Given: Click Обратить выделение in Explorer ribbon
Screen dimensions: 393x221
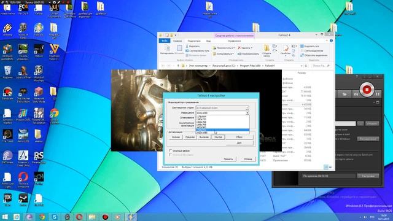Looking at the screenshot, I should 314,55.
